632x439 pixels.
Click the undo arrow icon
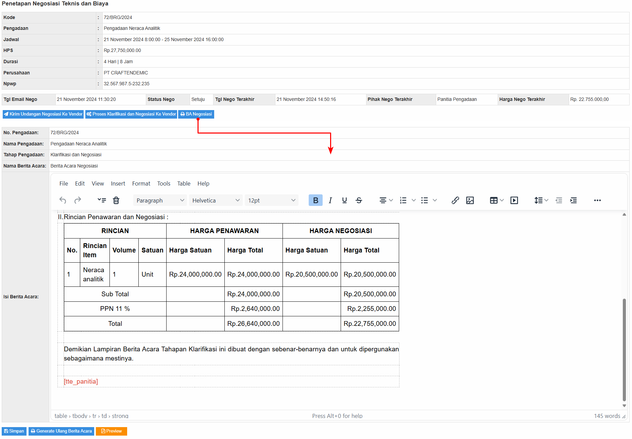[63, 200]
